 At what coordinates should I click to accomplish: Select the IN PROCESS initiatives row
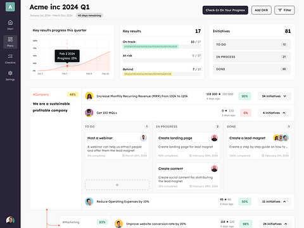tap(251, 57)
